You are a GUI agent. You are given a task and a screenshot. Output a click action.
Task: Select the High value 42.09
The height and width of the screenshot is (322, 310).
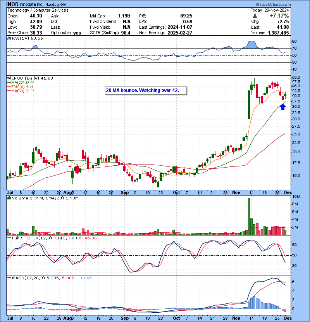(36, 22)
